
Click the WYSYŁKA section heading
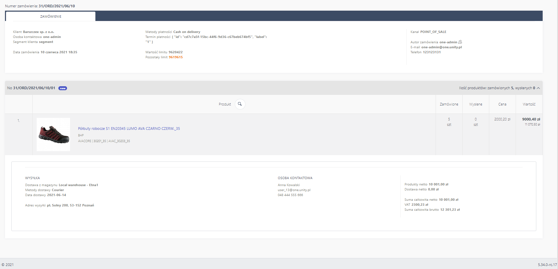(32, 178)
